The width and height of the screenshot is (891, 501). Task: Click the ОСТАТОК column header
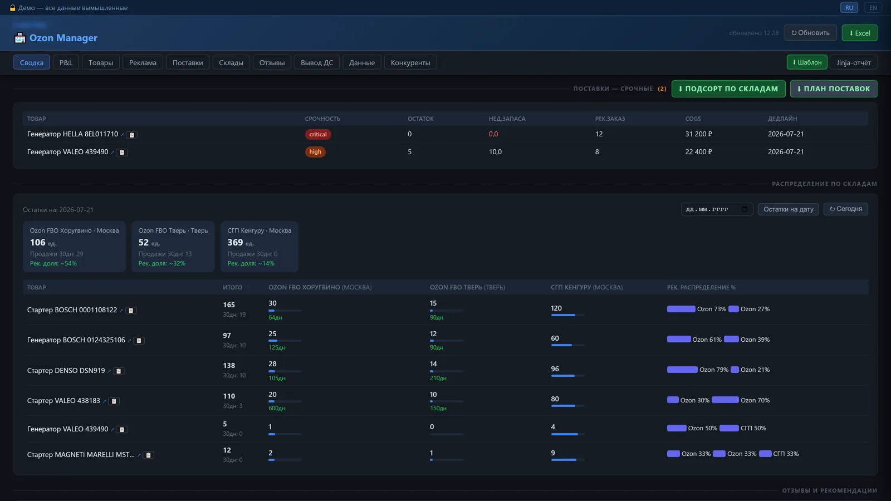420,119
